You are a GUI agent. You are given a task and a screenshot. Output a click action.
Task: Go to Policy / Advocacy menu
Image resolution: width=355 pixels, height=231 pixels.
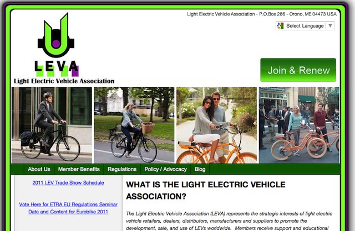point(165,169)
